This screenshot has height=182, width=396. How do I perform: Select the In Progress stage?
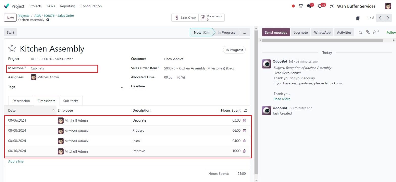pyautogui.click(x=226, y=32)
